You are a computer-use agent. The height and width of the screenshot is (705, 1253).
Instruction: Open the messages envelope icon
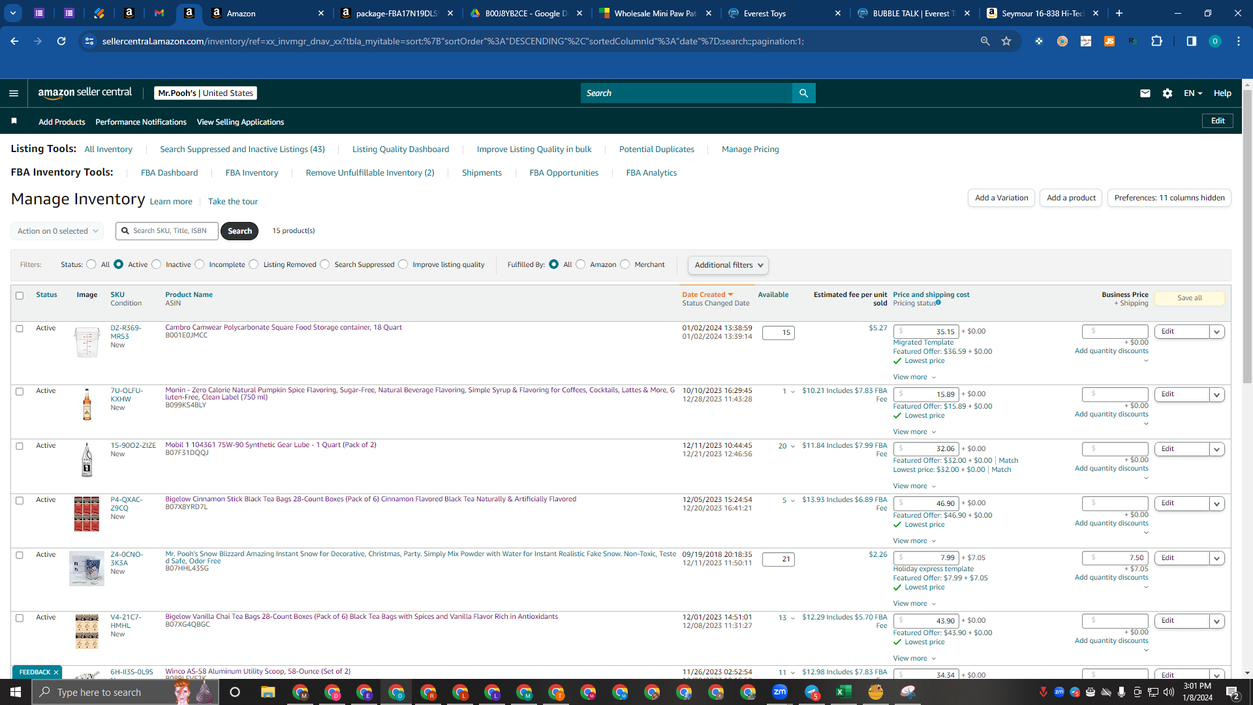pyautogui.click(x=1145, y=93)
